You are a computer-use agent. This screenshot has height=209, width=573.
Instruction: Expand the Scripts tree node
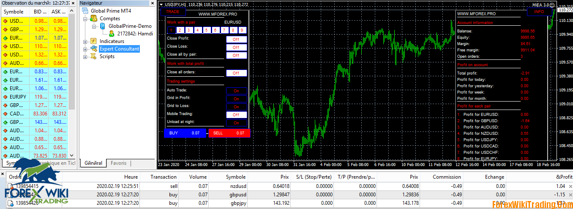pyautogui.click(x=85, y=56)
